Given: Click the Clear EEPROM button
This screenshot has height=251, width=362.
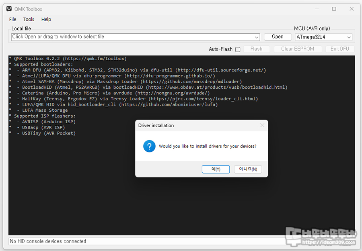Looking at the screenshot, I should 298,49.
